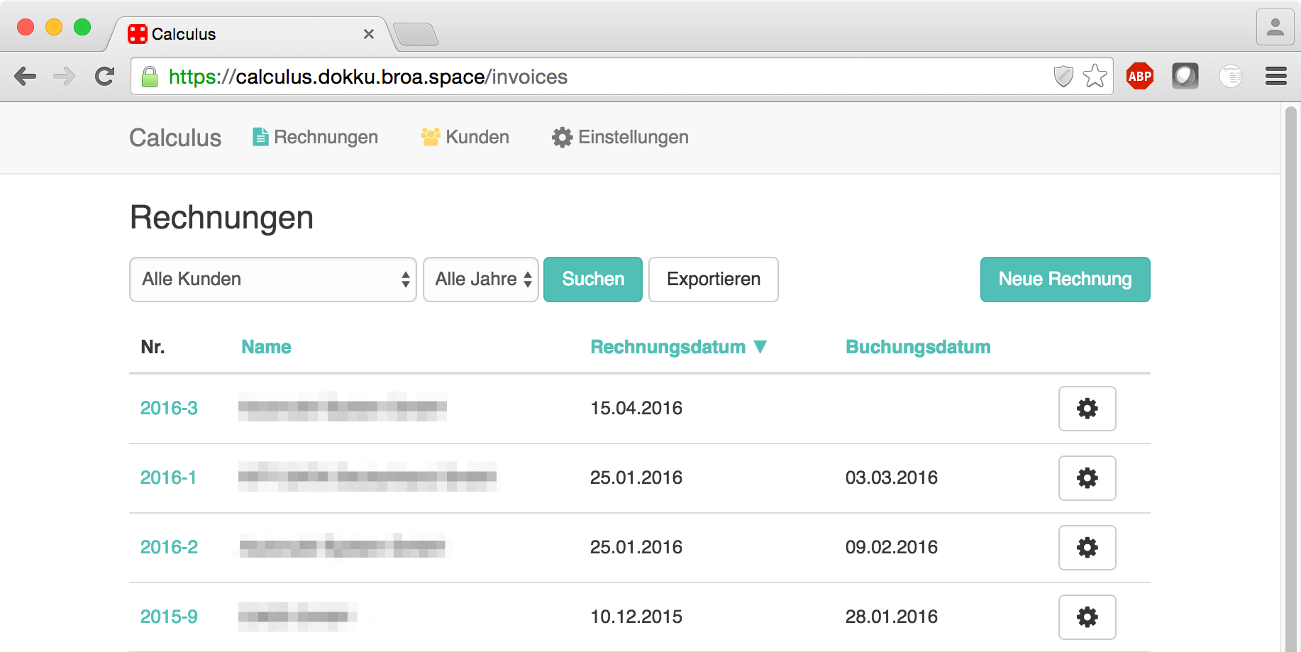This screenshot has width=1301, height=652.
Task: Expand the Alle Kunden dropdown
Action: tap(272, 280)
